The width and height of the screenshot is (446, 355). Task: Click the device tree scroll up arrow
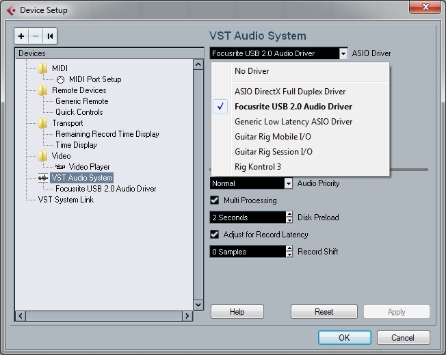point(198,64)
